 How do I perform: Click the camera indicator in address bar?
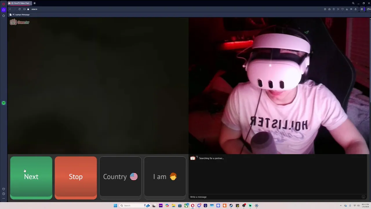(24, 9)
